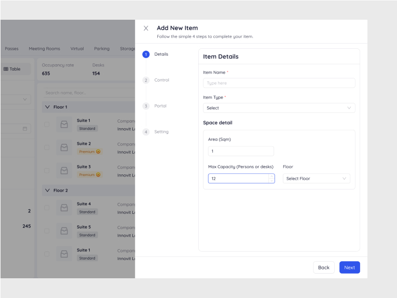Select the Table view button
Viewport: 397px width, 298px height.
click(x=15, y=69)
